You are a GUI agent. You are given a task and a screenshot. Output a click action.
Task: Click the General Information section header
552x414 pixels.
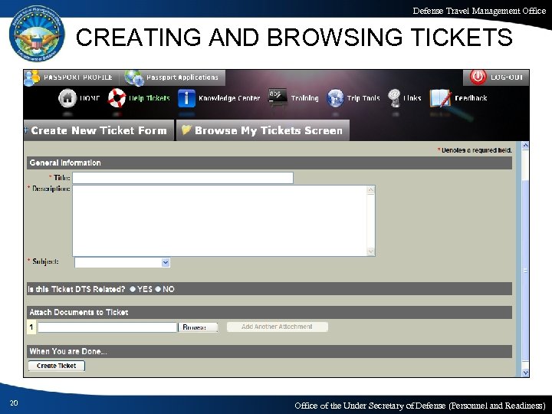(269, 163)
